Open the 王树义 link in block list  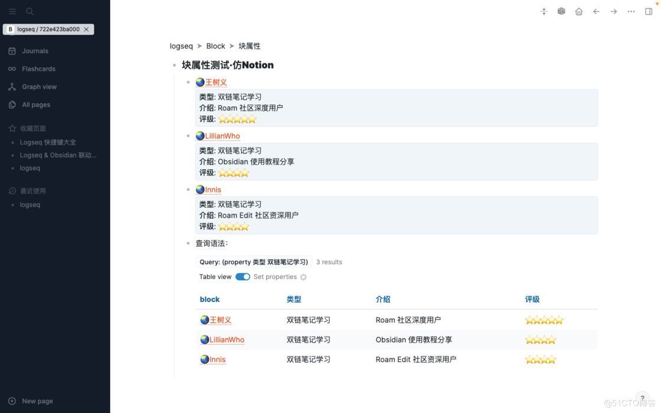click(x=216, y=82)
